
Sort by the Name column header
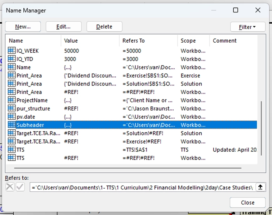[x=33, y=40]
